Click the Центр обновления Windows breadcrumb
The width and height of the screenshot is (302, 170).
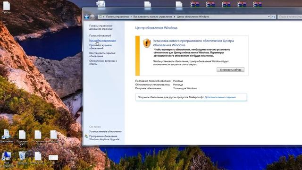(193, 17)
